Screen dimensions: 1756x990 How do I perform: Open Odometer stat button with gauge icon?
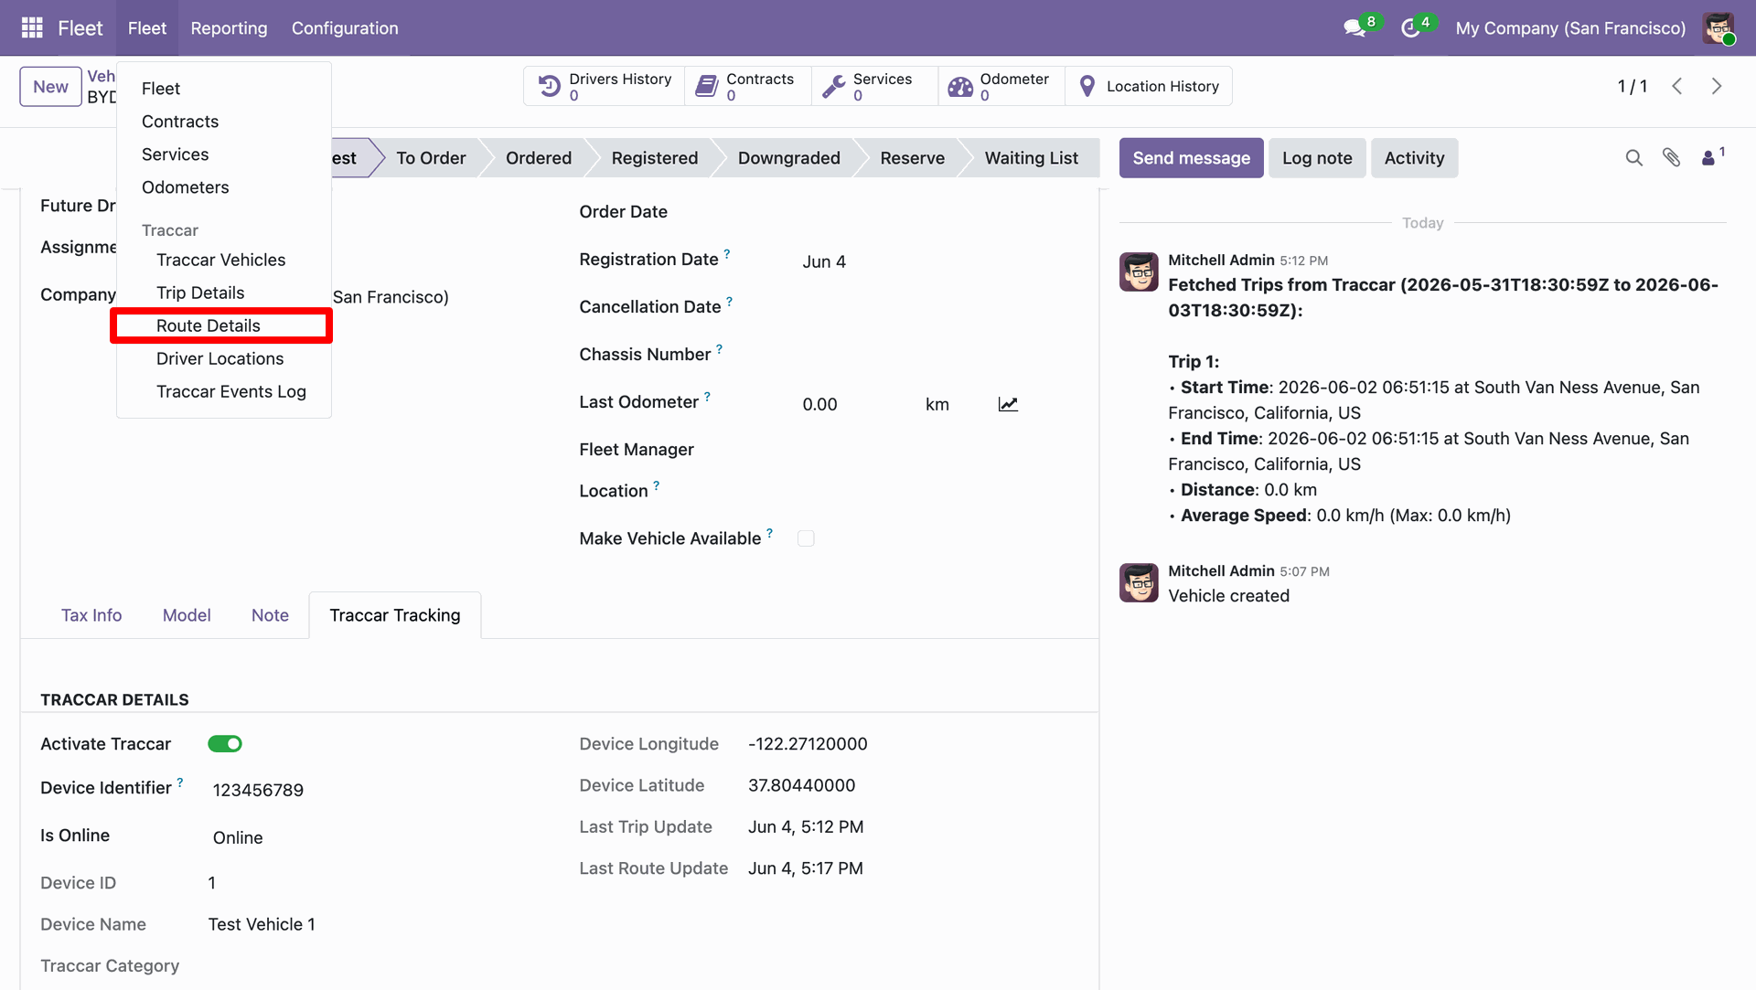click(1001, 86)
